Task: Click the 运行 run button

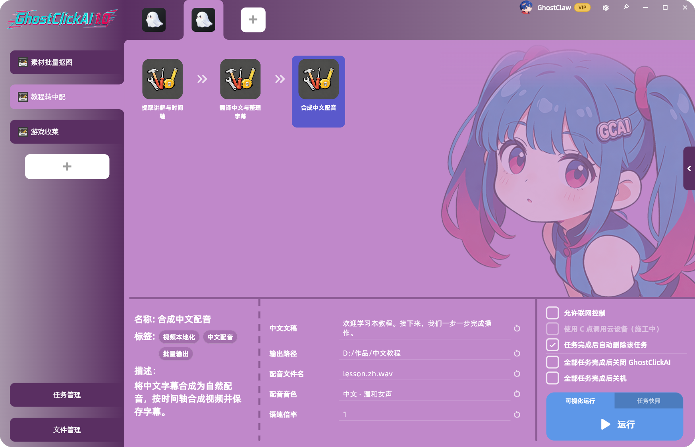Action: [x=615, y=424]
